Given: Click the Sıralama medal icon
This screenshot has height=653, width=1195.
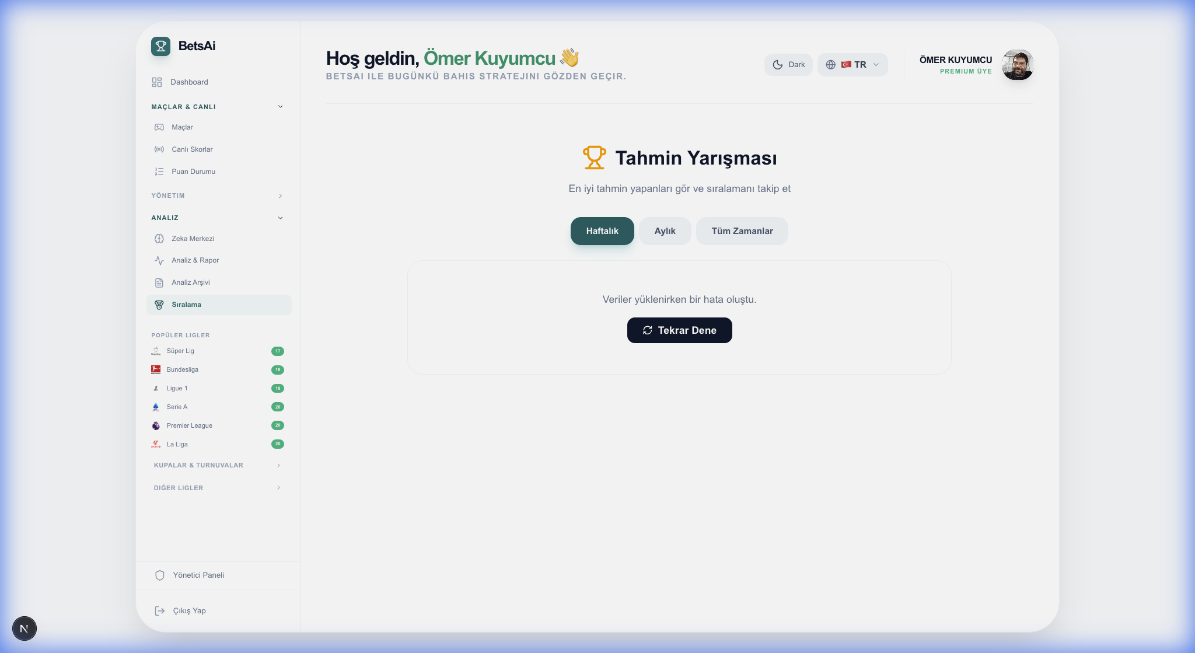Looking at the screenshot, I should 159,304.
